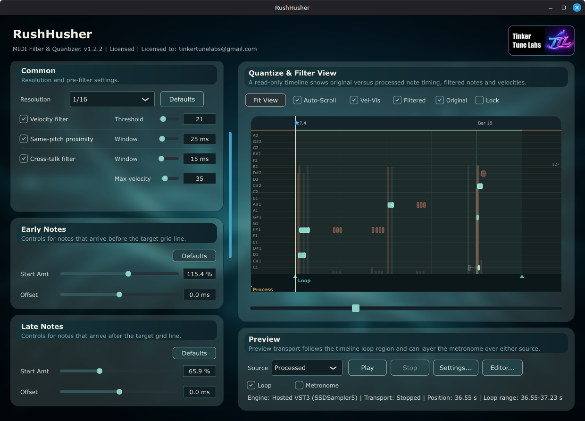Maximize the RushHusher window
The image size is (585, 421).
pyautogui.click(x=563, y=8)
